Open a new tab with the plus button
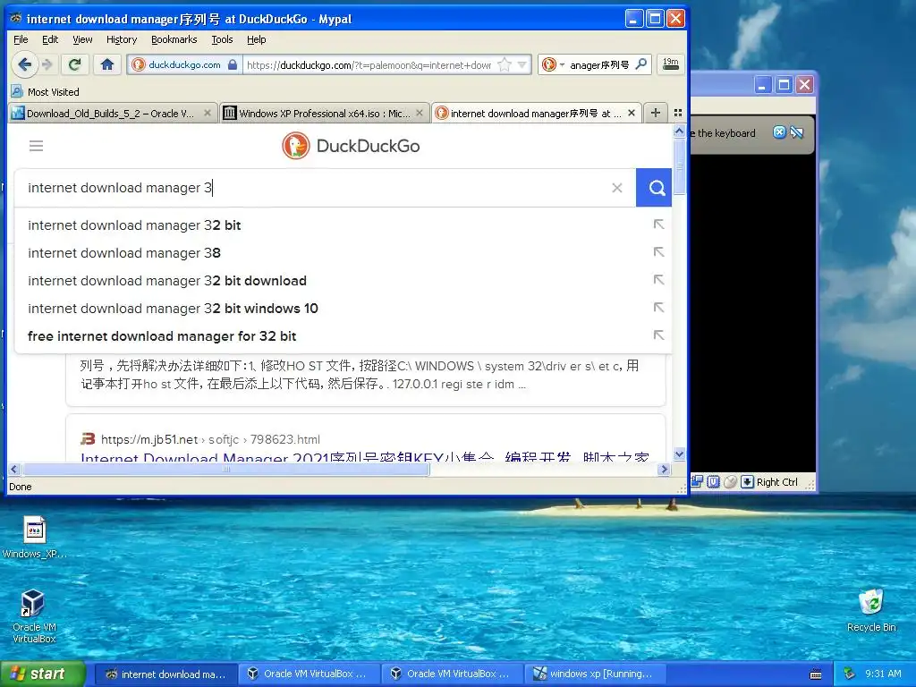Viewport: 916px width, 687px height. [656, 113]
